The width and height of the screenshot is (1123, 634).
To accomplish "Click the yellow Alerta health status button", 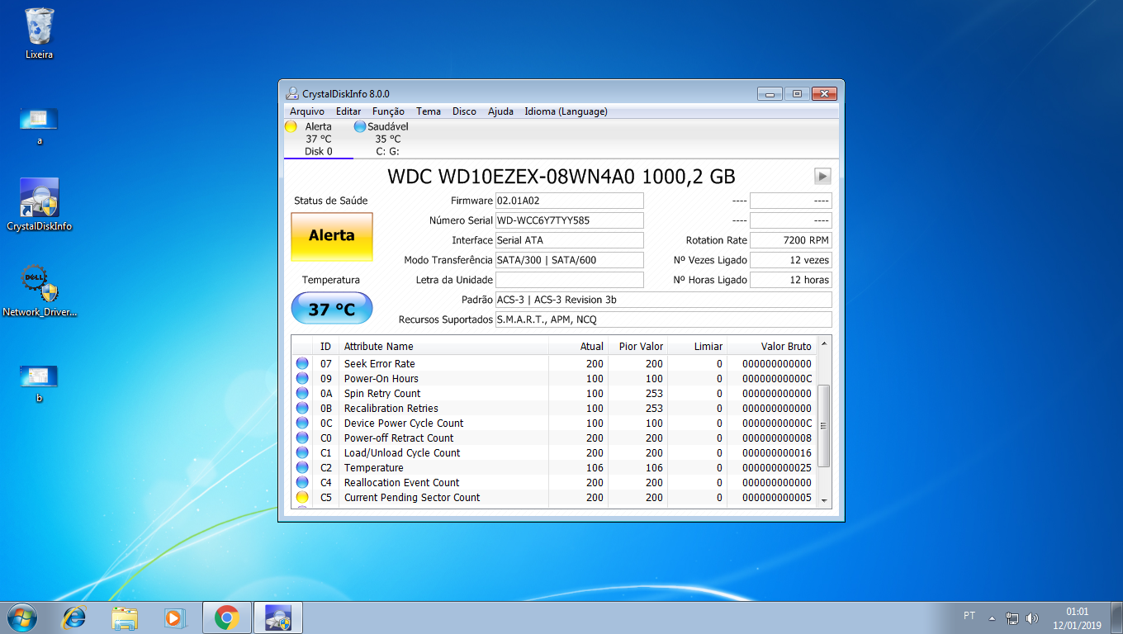I will (332, 237).
